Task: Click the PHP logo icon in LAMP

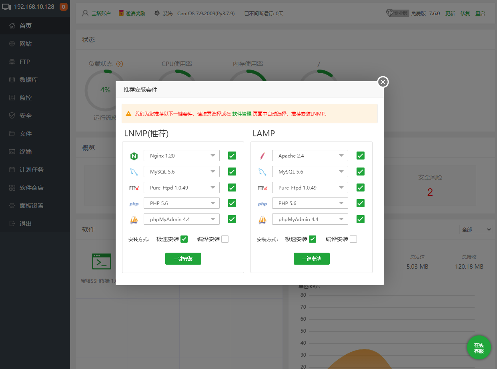Action: [262, 204]
